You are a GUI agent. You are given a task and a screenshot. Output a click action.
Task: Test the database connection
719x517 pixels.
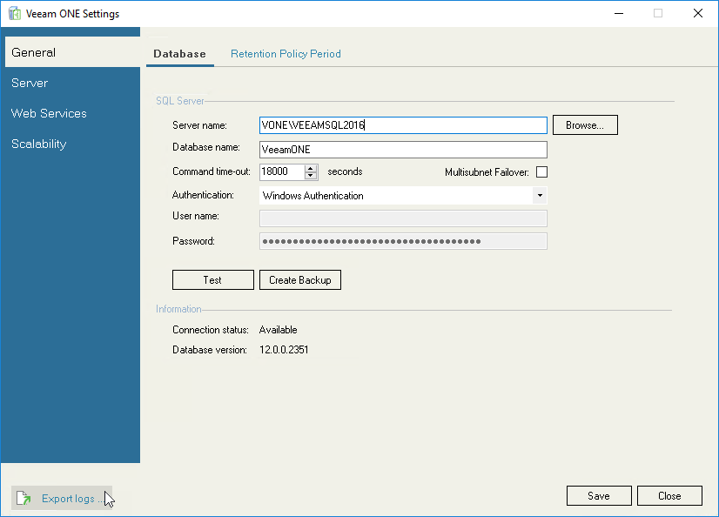pos(212,279)
